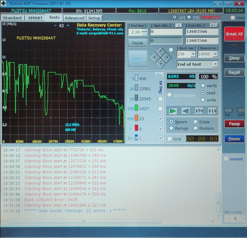The width and height of the screenshot is (247, 238).
Task: Click the diamond navigation arrows control
Action: (161, 57)
